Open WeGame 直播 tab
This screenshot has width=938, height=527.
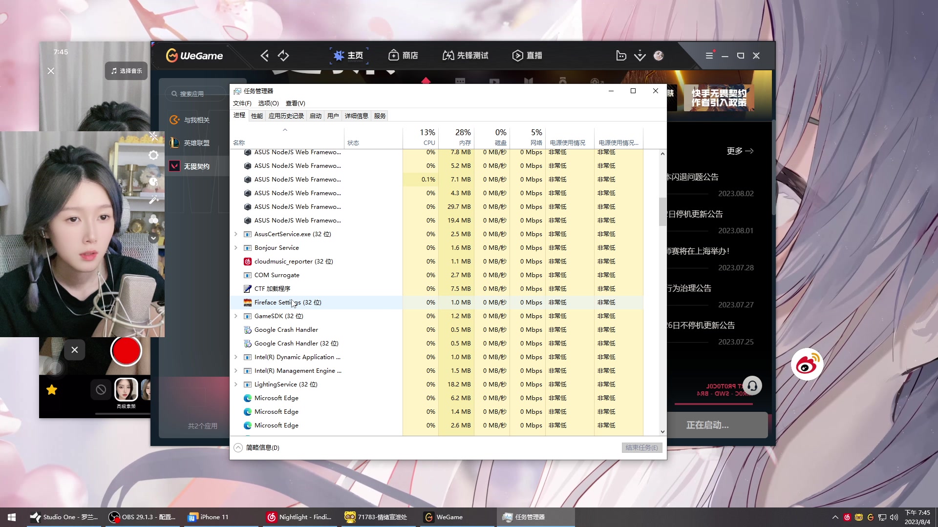click(x=527, y=56)
